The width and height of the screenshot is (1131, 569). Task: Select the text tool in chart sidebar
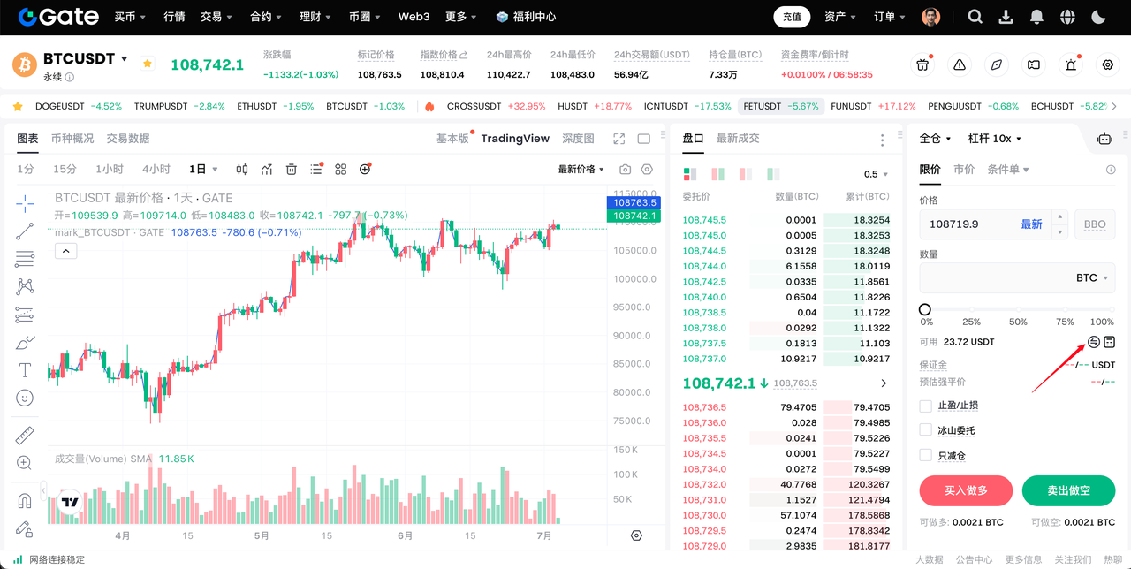tap(25, 370)
